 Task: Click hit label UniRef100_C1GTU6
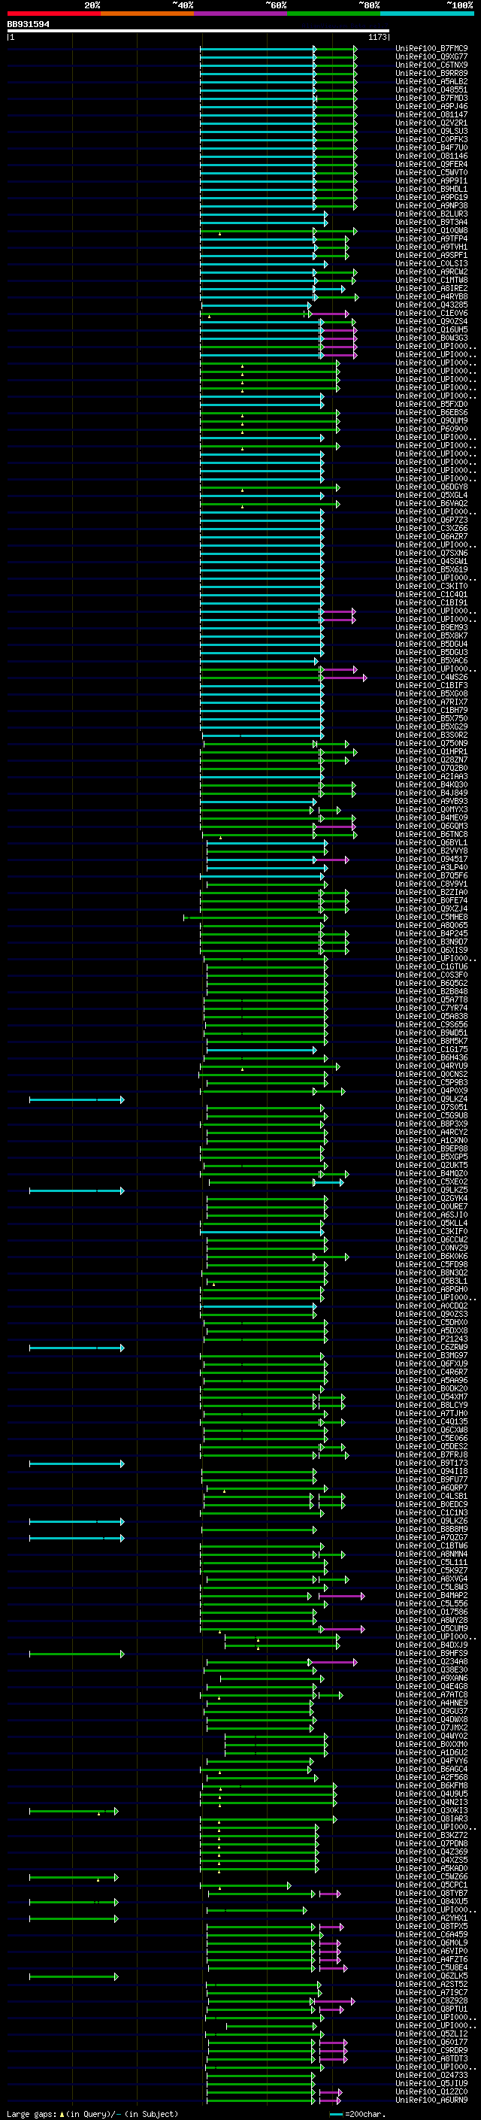click(x=431, y=966)
